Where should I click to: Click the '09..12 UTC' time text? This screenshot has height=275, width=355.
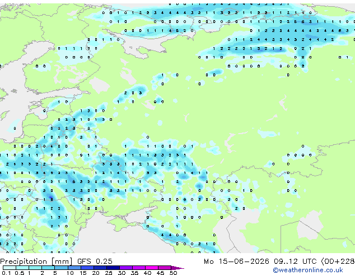(295, 262)
